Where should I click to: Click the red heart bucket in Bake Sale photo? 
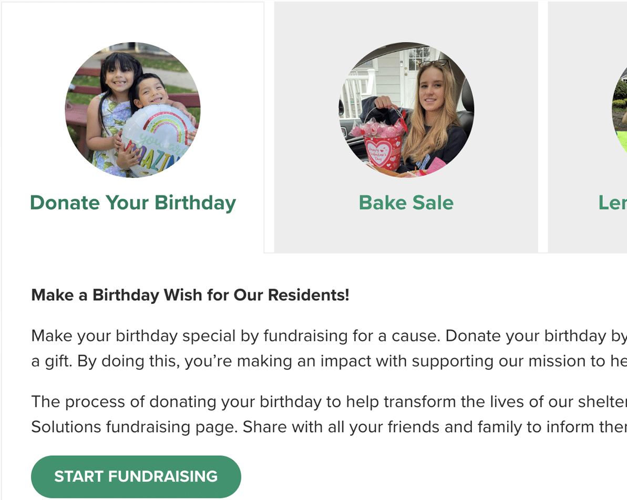tap(384, 150)
